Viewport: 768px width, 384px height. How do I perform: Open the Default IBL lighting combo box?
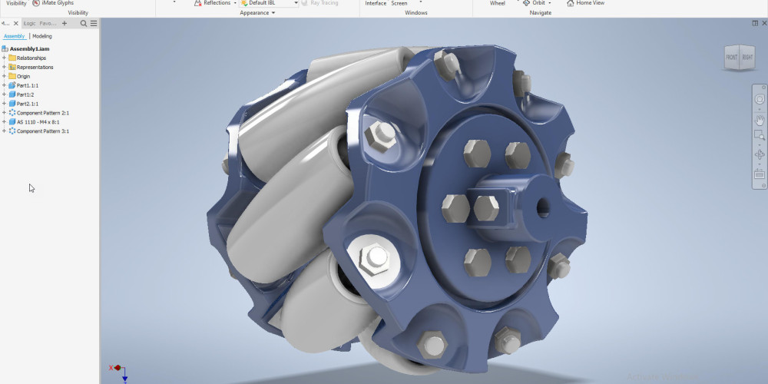tap(269, 3)
